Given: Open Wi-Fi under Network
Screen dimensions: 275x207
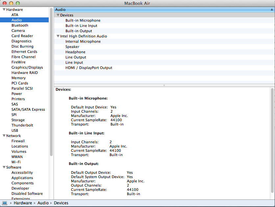Looking at the screenshot, I should click(x=16, y=162).
